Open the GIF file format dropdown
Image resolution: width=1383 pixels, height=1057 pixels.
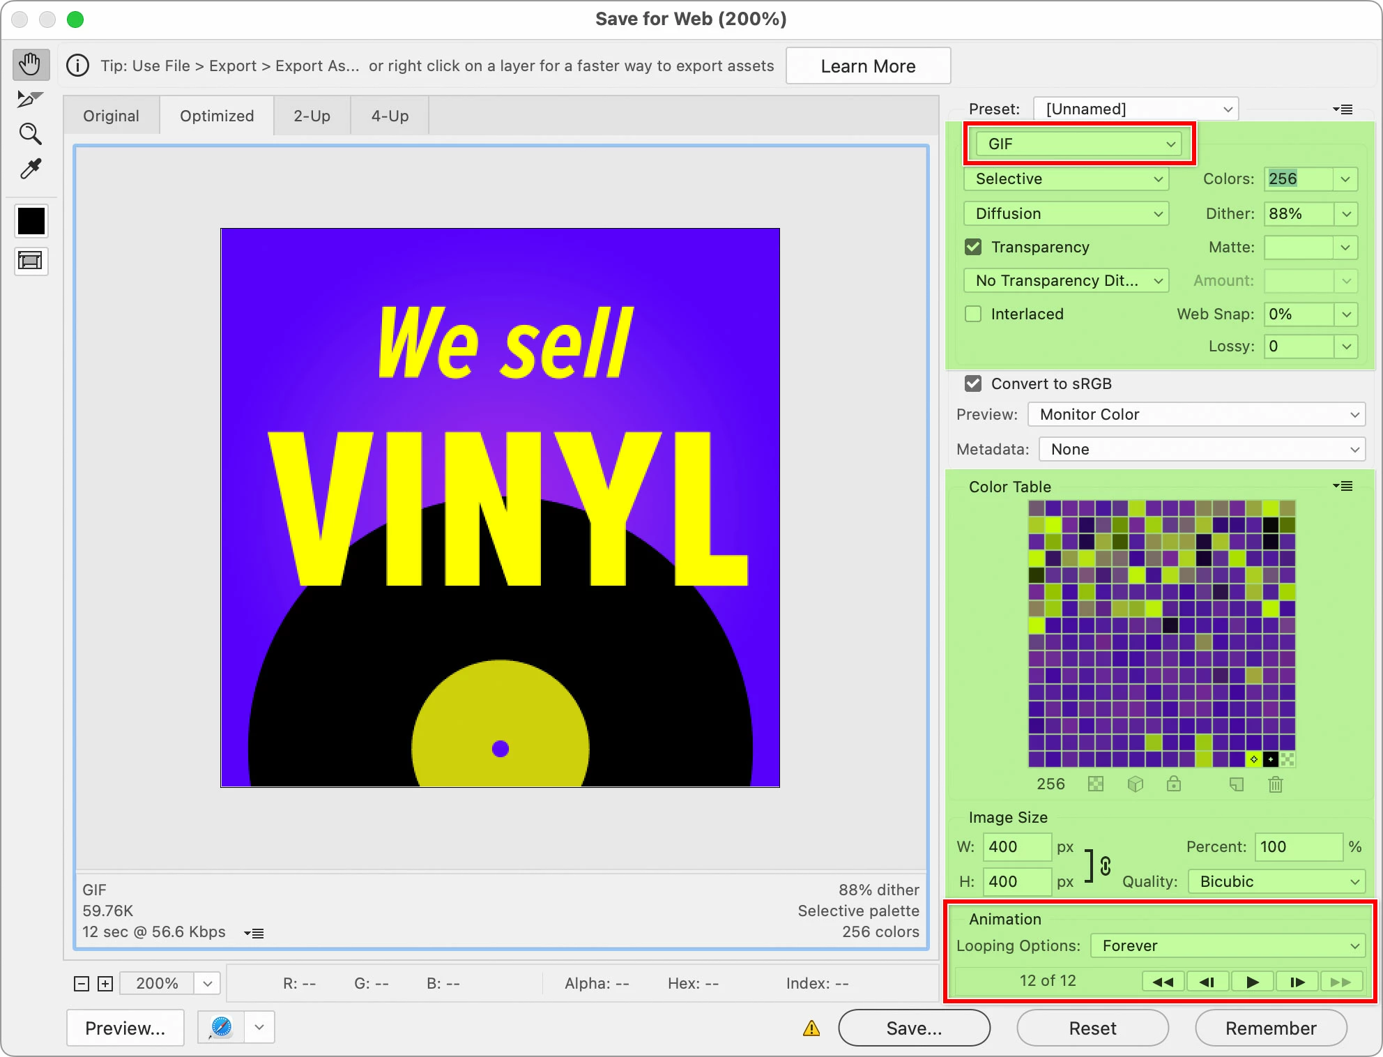click(1079, 144)
